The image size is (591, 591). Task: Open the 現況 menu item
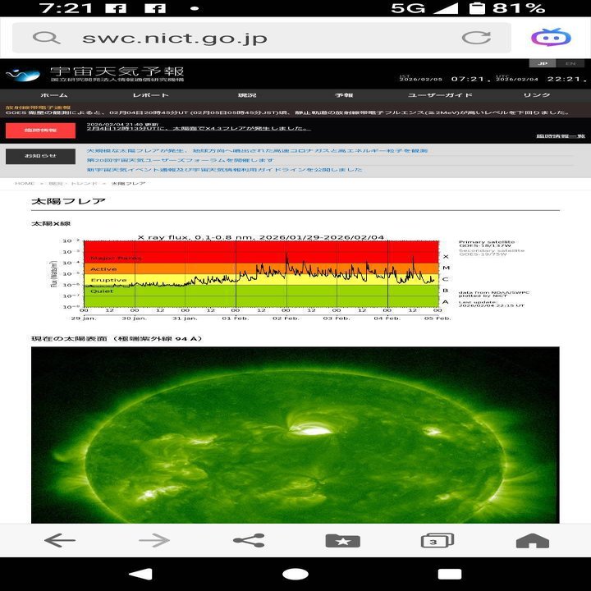pos(247,95)
